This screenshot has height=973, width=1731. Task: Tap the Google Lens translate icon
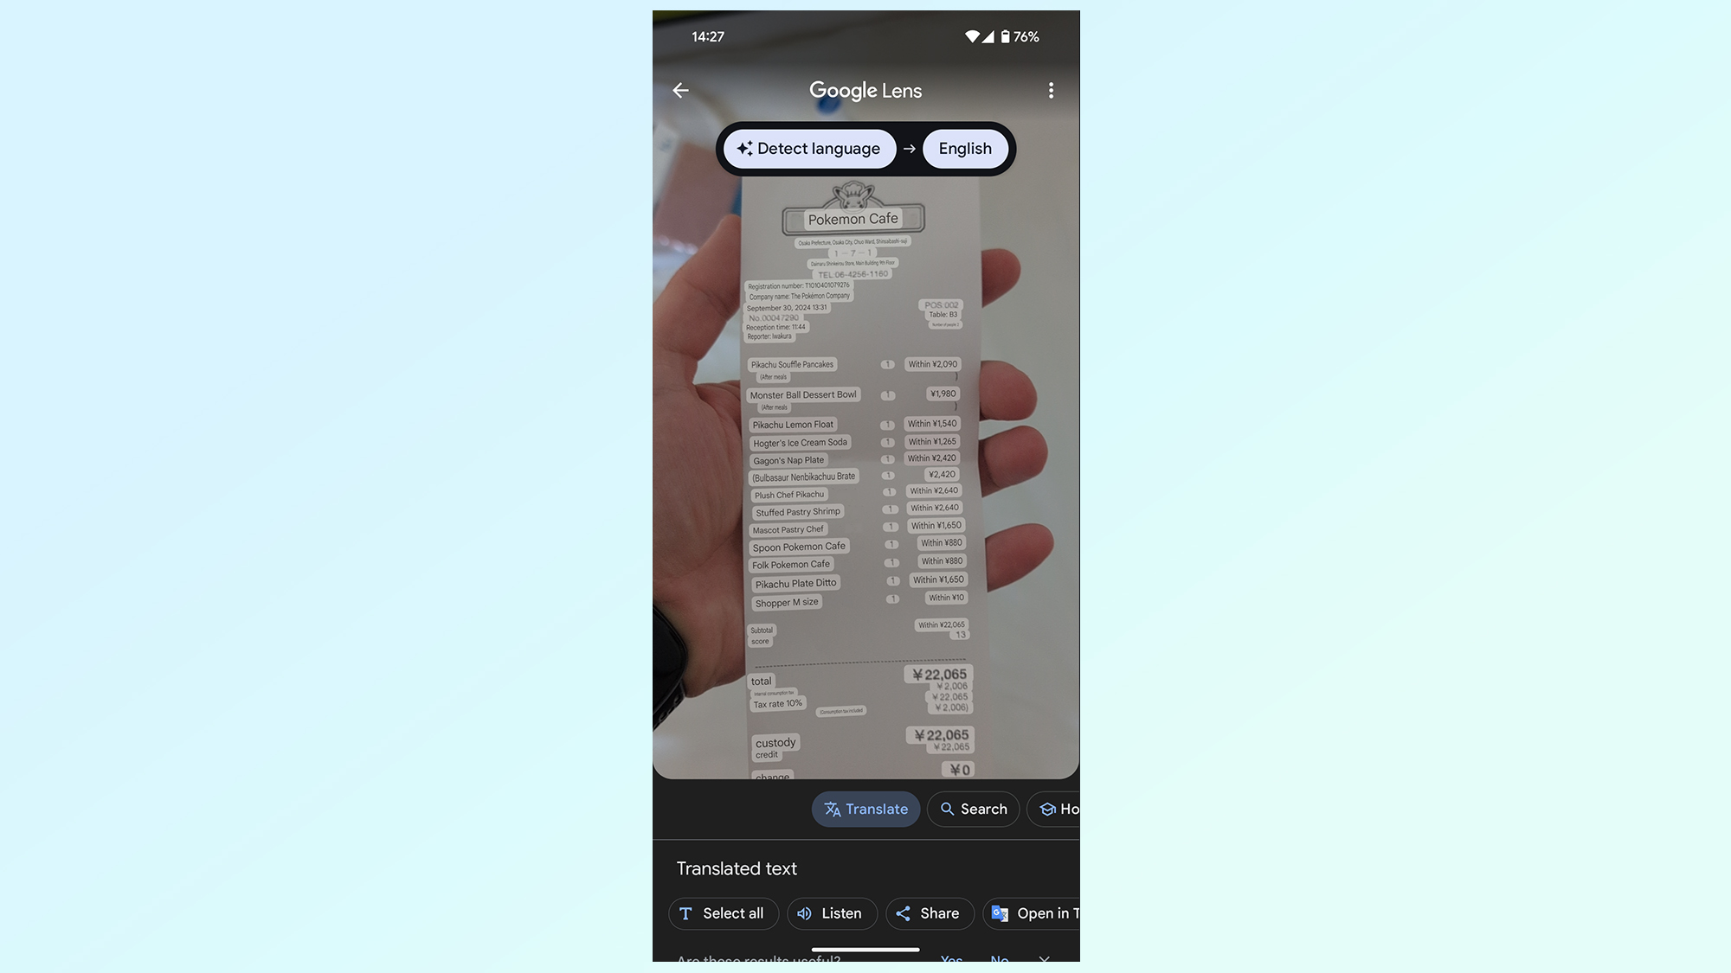(x=833, y=809)
